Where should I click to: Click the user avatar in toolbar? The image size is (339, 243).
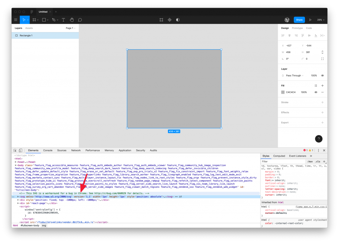(x=287, y=20)
